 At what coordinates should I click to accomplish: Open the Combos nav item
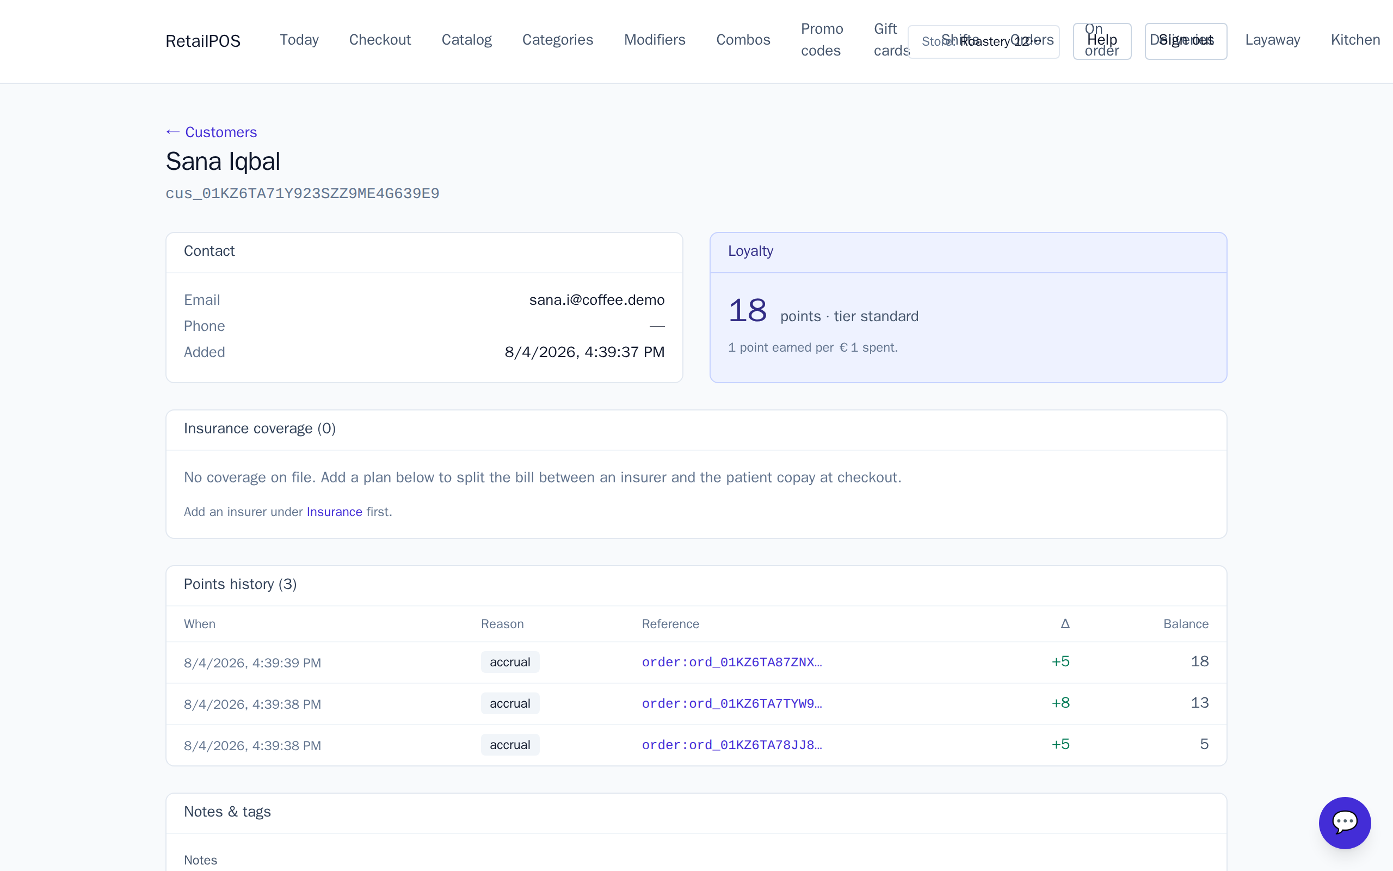coord(743,40)
